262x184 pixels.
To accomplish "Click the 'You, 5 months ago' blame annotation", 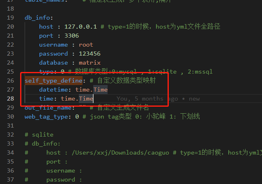I will [147, 99].
